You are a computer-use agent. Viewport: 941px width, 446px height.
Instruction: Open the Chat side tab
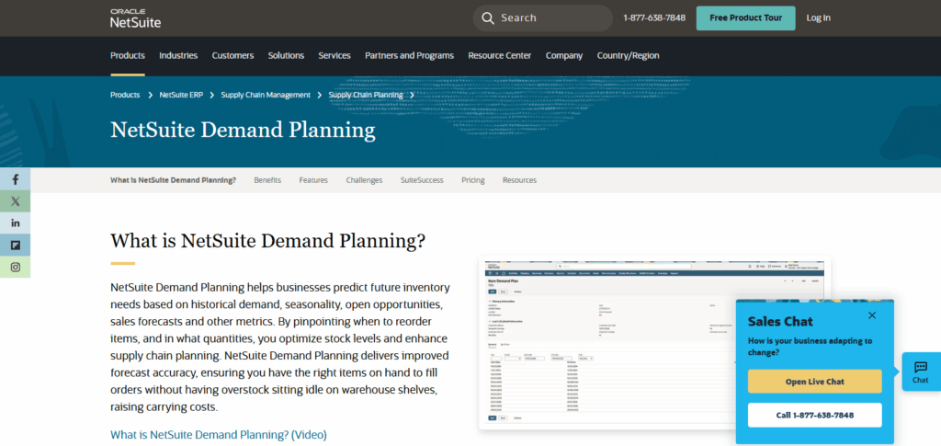tap(921, 372)
